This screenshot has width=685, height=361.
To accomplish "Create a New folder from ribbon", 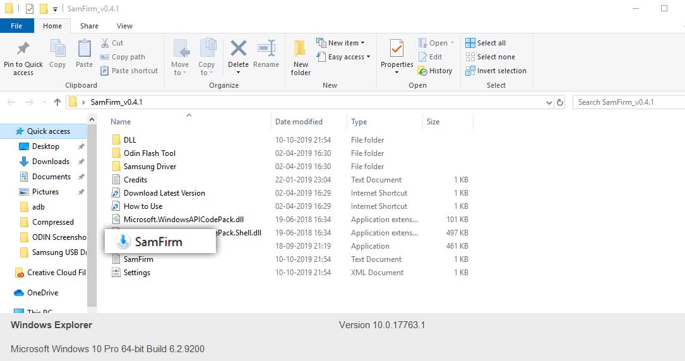I will pyautogui.click(x=301, y=57).
